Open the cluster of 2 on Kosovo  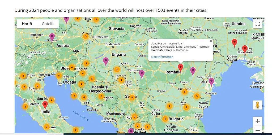click(x=135, y=117)
